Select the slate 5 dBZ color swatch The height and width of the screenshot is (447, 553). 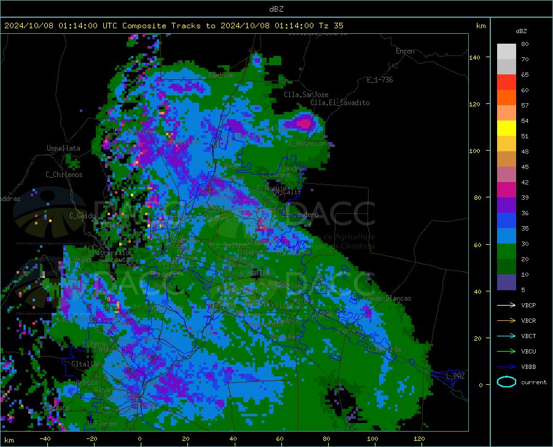[x=506, y=282]
